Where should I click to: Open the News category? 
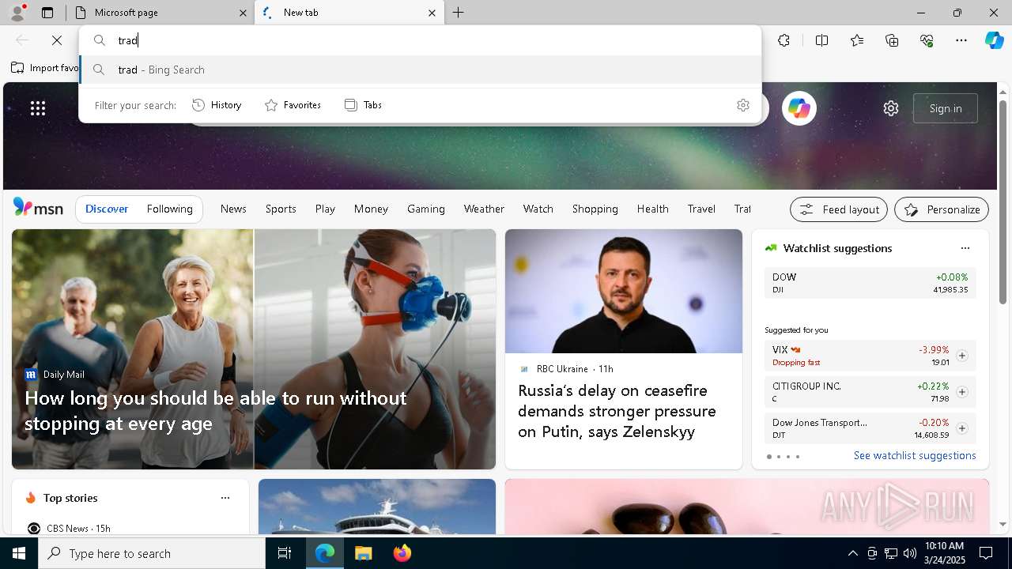click(233, 209)
